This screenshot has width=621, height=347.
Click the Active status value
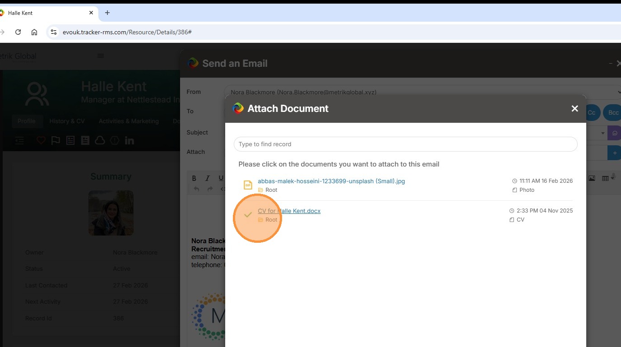121,268
